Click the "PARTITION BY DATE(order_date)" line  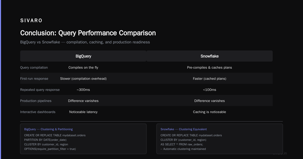pos(45,140)
